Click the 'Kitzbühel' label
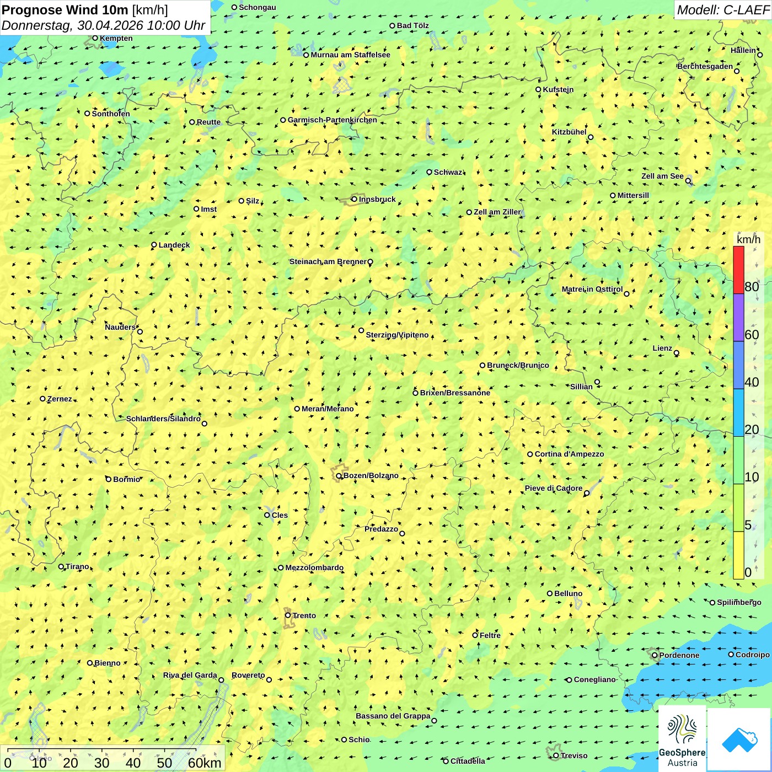This screenshot has height=772, width=772. coord(569,132)
